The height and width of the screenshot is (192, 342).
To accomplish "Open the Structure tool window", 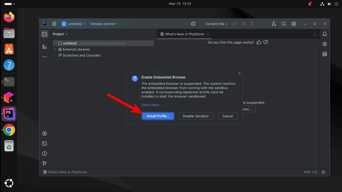I will [44, 47].
